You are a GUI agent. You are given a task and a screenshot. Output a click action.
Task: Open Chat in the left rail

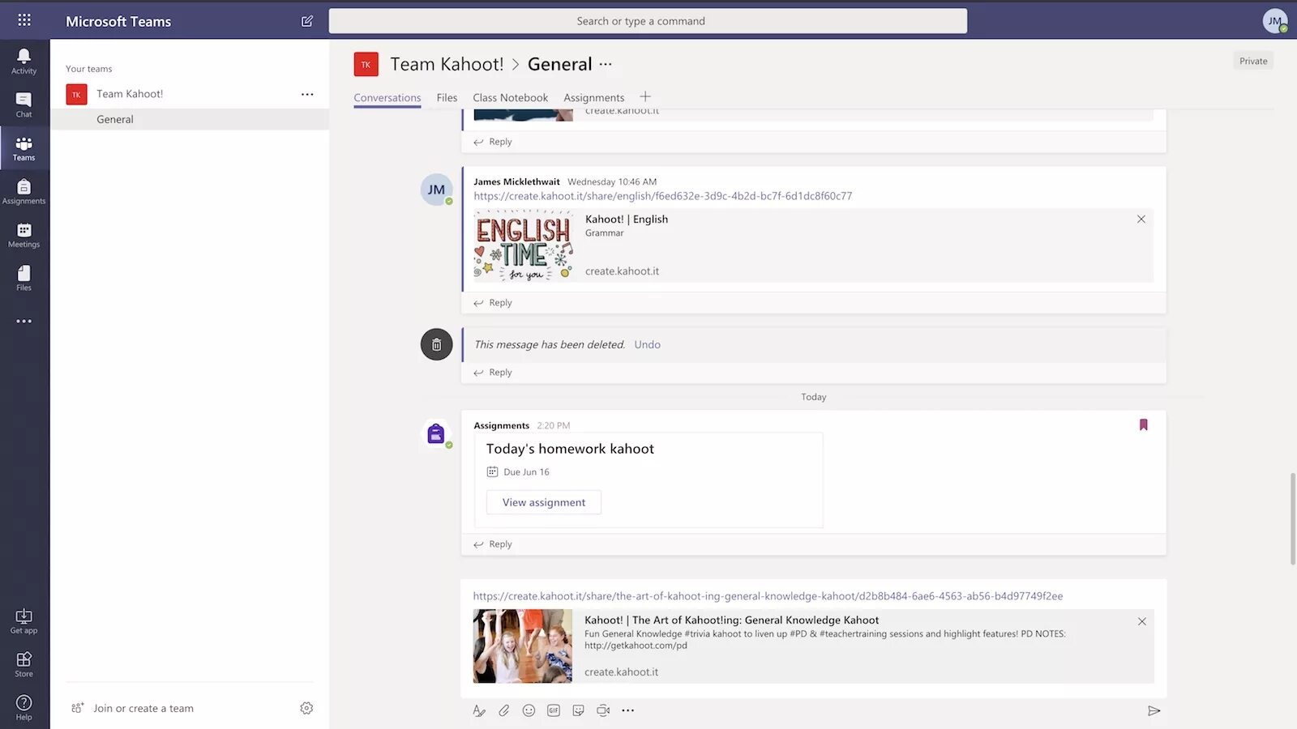[x=24, y=104]
